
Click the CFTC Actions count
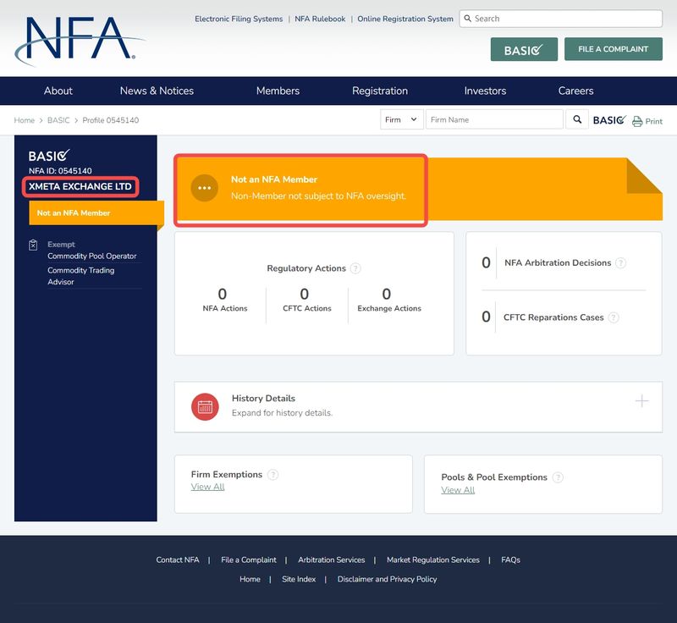pos(305,294)
